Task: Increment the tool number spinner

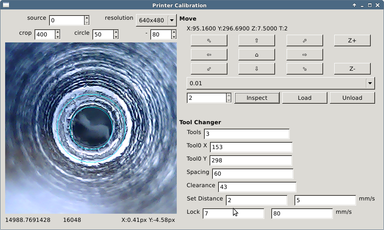Action: pyautogui.click(x=229, y=96)
